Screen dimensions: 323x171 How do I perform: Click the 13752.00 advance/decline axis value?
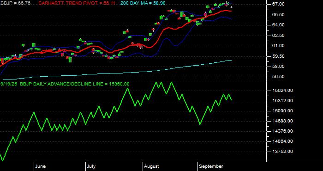(x=282, y=152)
